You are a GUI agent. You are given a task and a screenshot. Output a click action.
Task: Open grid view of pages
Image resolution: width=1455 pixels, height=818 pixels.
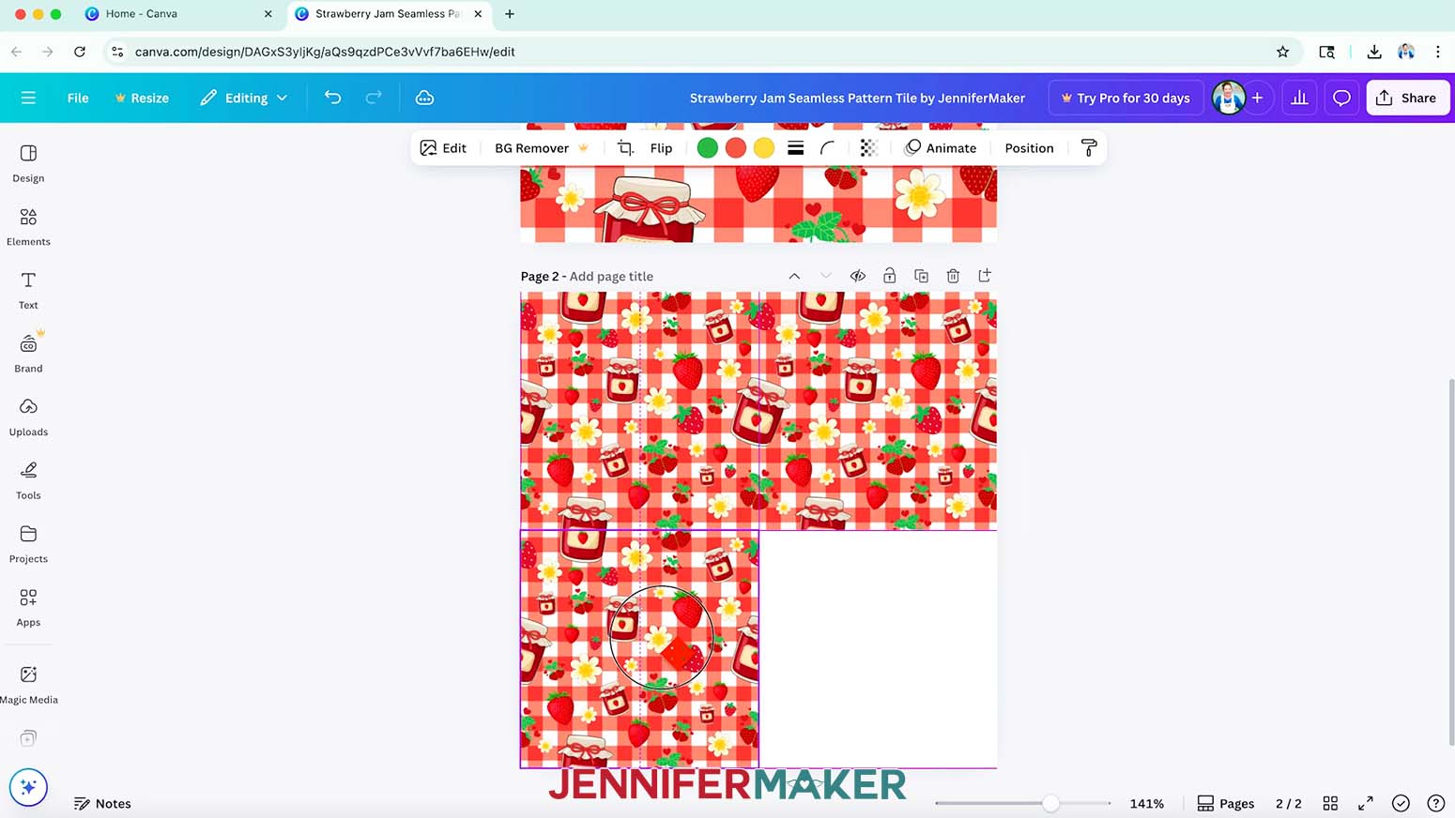pos(1330,803)
